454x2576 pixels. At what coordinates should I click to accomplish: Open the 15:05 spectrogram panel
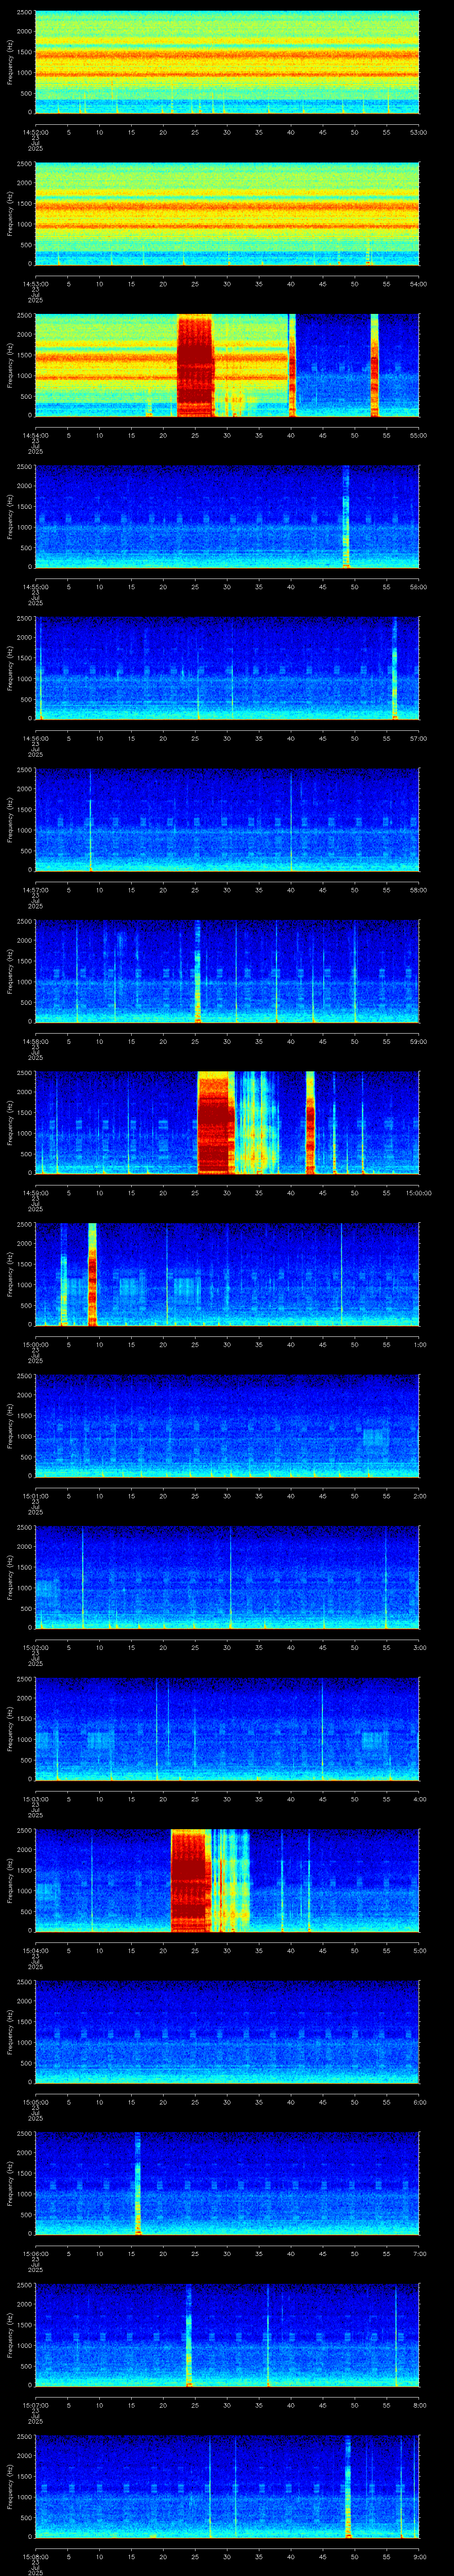pyautogui.click(x=227, y=2032)
